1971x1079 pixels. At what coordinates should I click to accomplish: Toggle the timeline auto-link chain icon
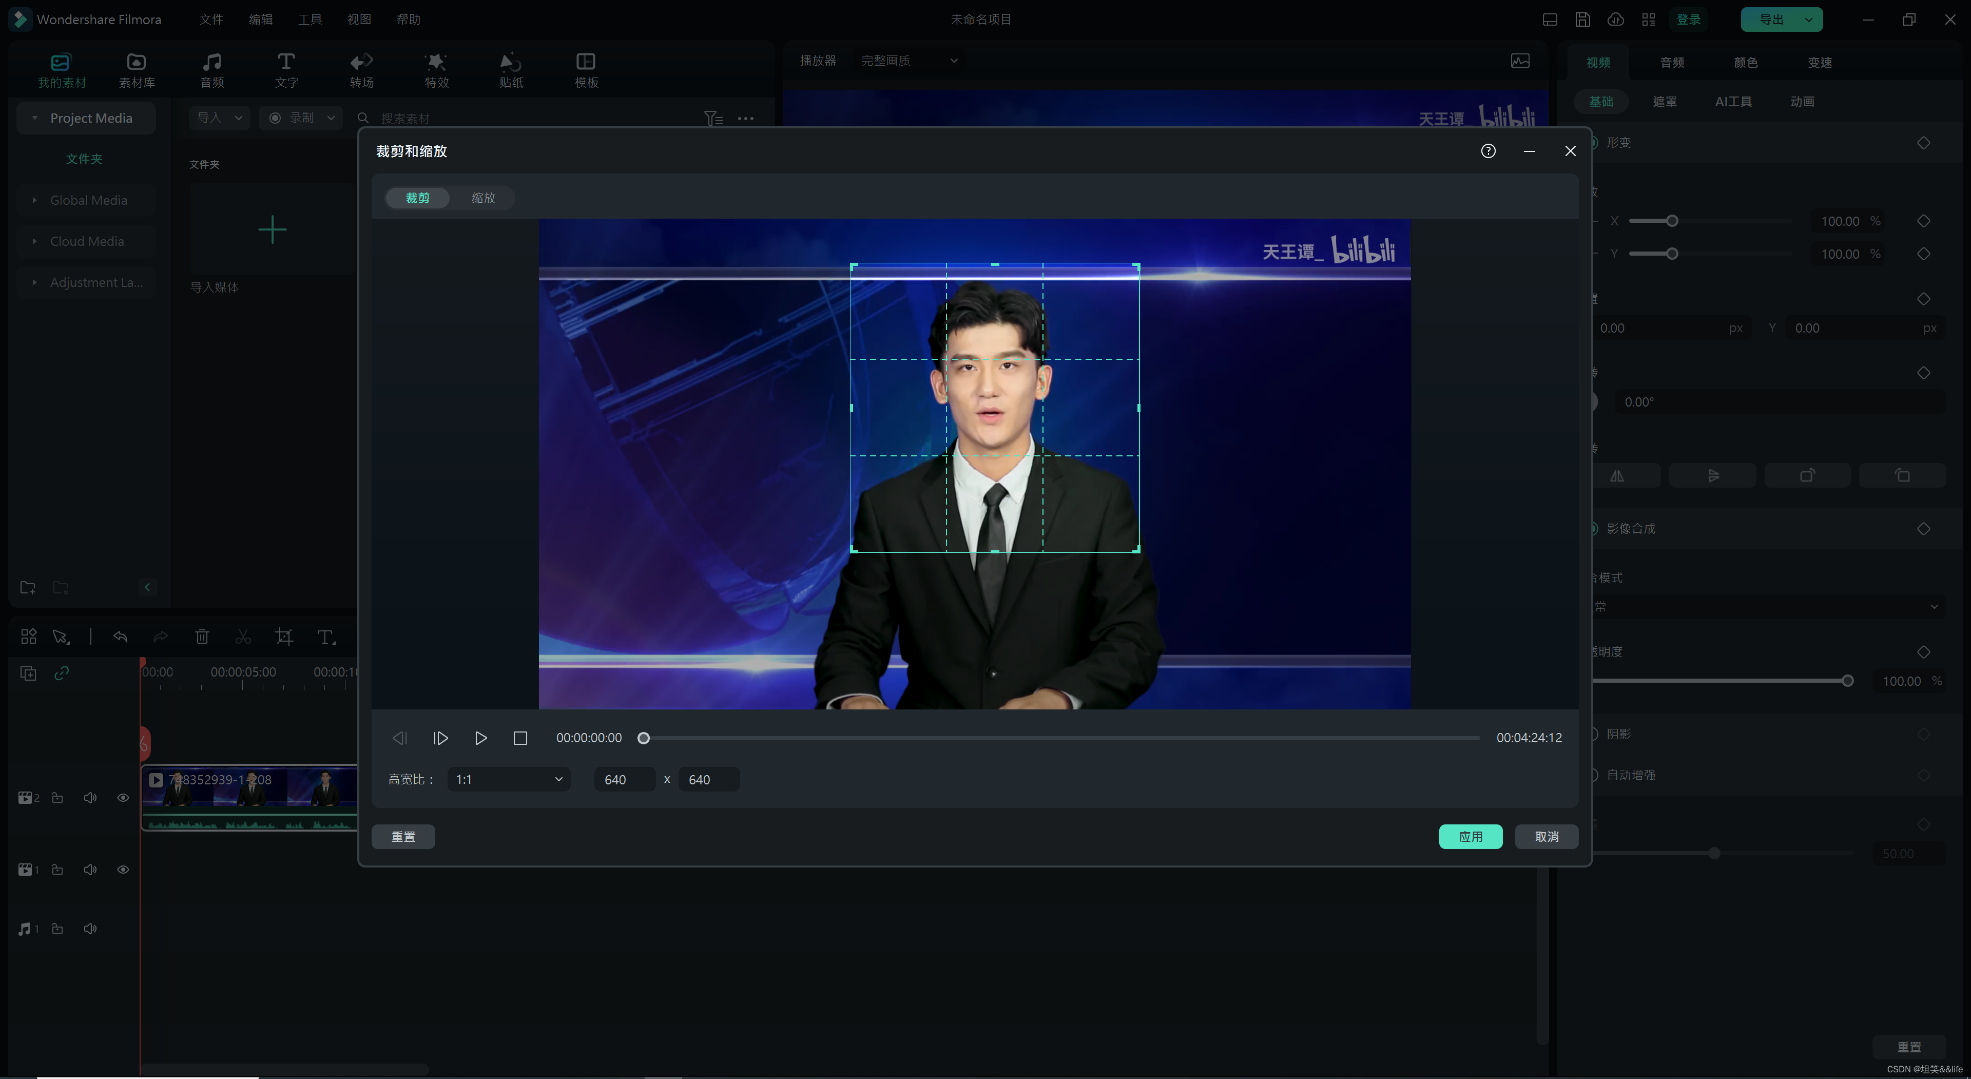point(62,672)
